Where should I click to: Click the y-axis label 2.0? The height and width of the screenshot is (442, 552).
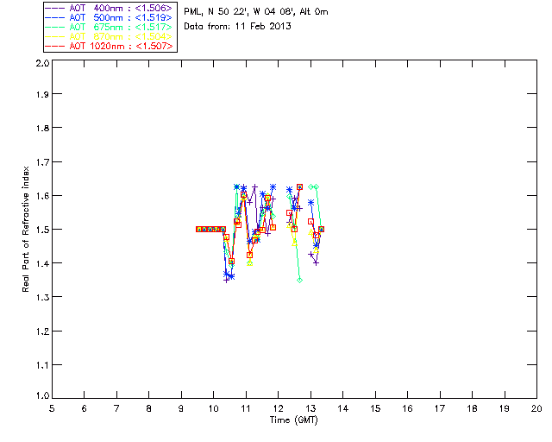(42, 63)
